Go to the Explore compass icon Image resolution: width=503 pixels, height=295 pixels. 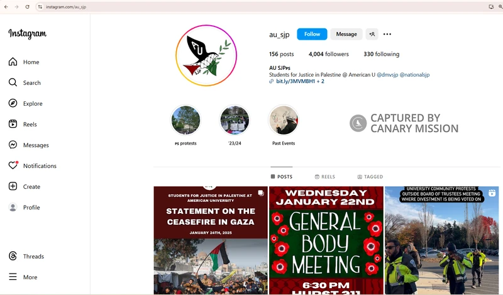(x=13, y=103)
